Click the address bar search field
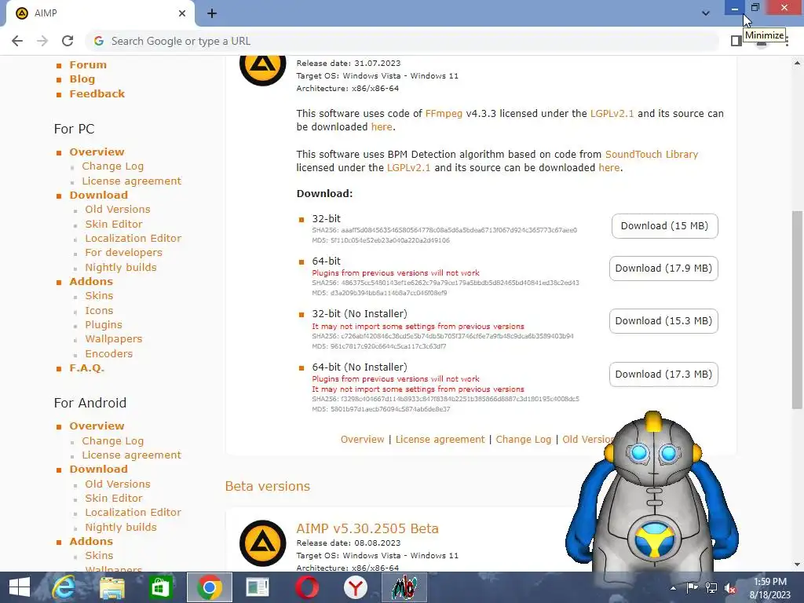This screenshot has height=603, width=804. [403, 41]
